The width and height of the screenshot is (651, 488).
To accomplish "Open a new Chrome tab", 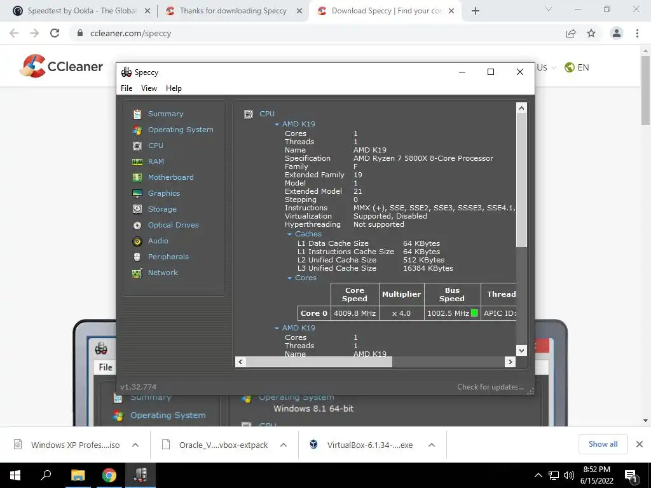I will tap(476, 11).
